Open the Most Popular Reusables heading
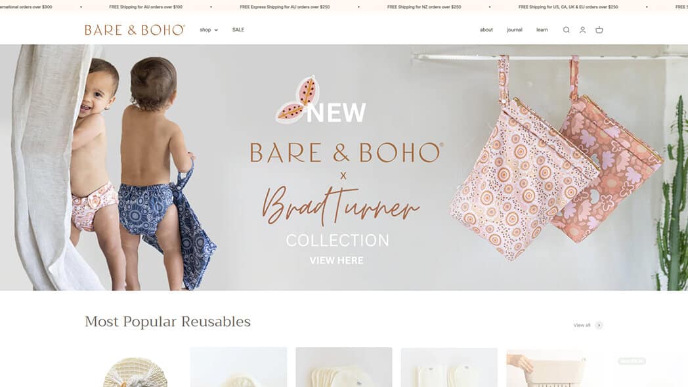The image size is (688, 387). point(167,321)
